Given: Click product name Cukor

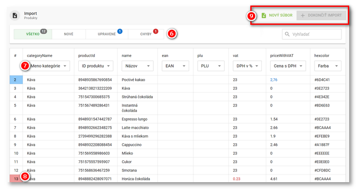Looking at the screenshot, I should coord(127,162).
